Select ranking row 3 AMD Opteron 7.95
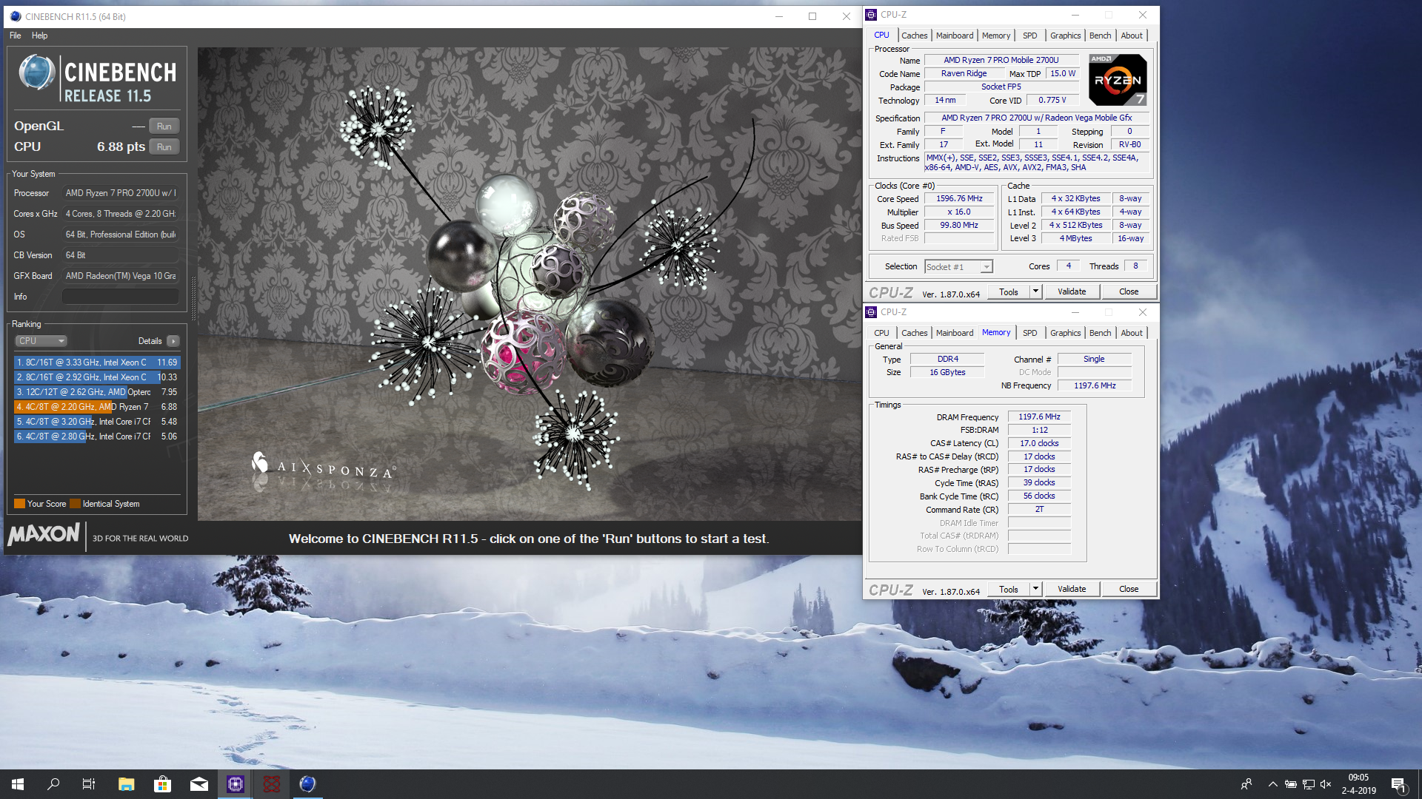 coord(97,392)
